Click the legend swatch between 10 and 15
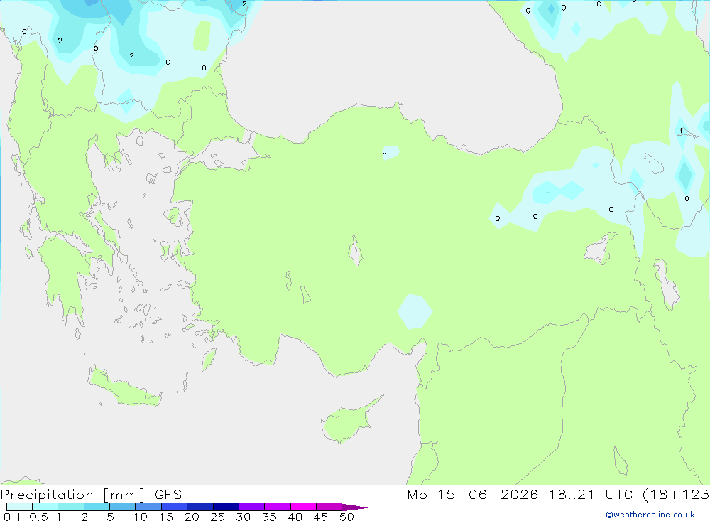Image resolution: width=710 pixels, height=521 pixels. pos(148,507)
